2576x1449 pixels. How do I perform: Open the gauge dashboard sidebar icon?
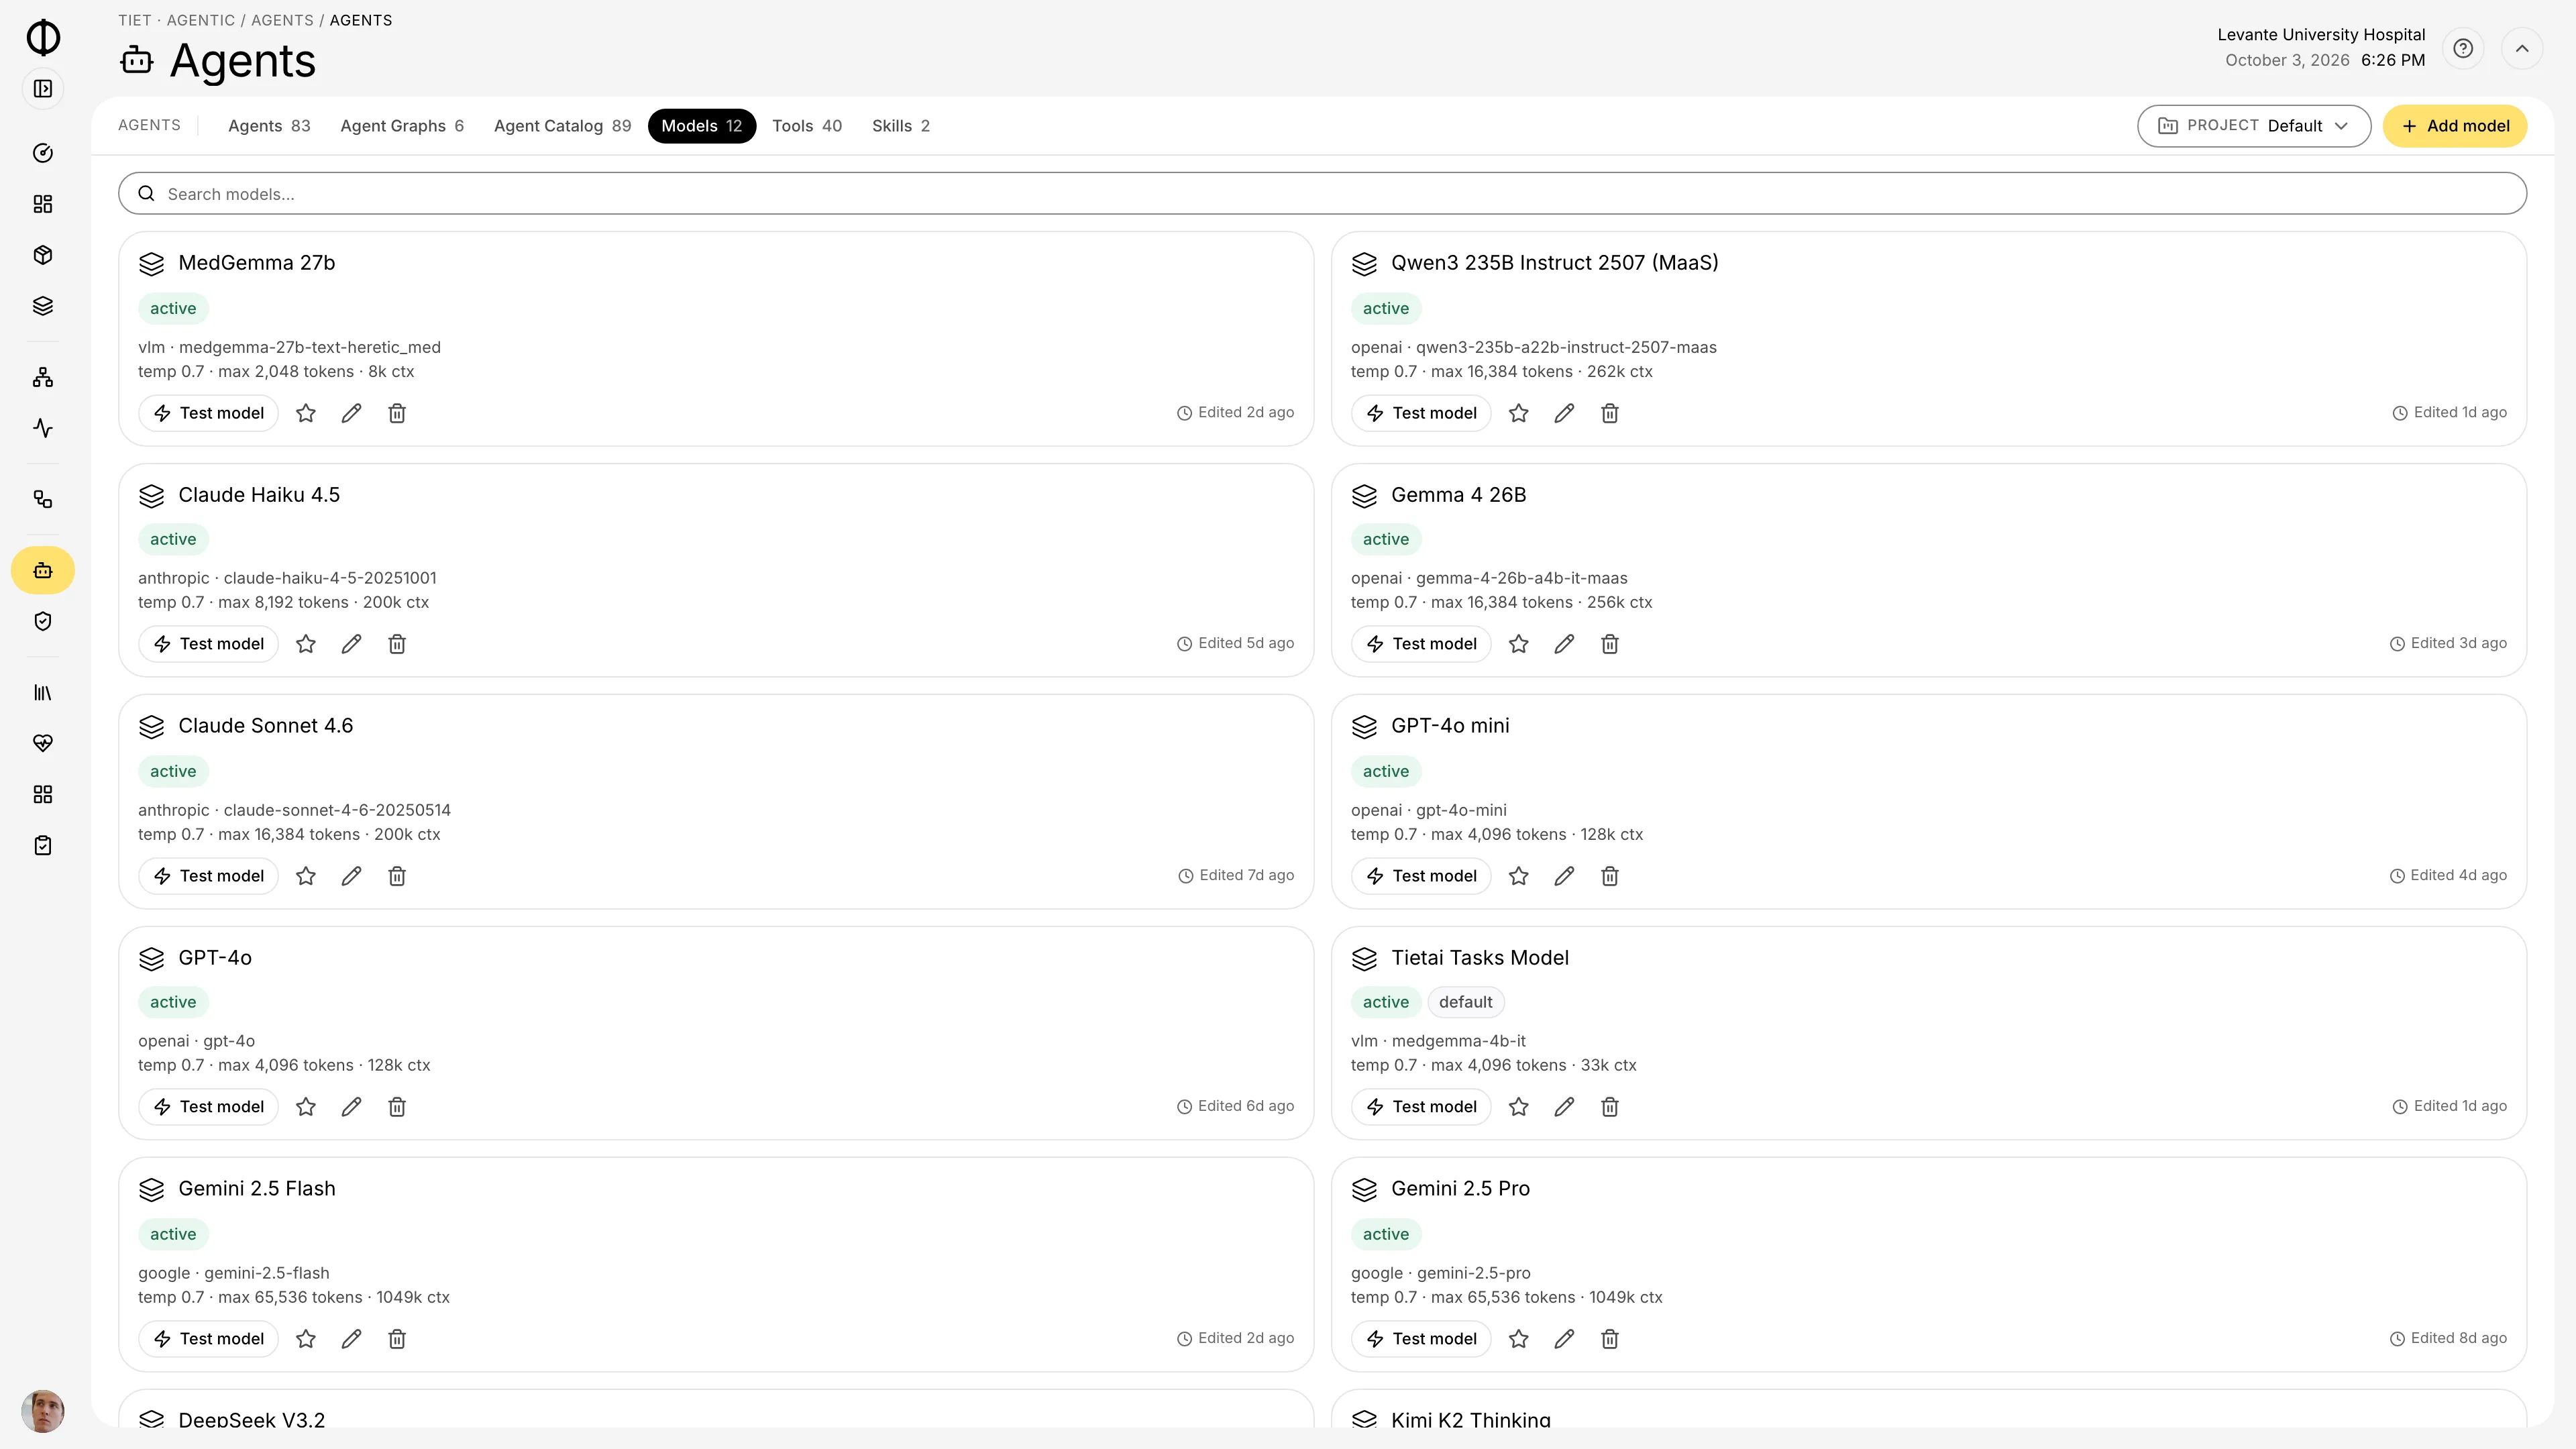tap(43, 153)
